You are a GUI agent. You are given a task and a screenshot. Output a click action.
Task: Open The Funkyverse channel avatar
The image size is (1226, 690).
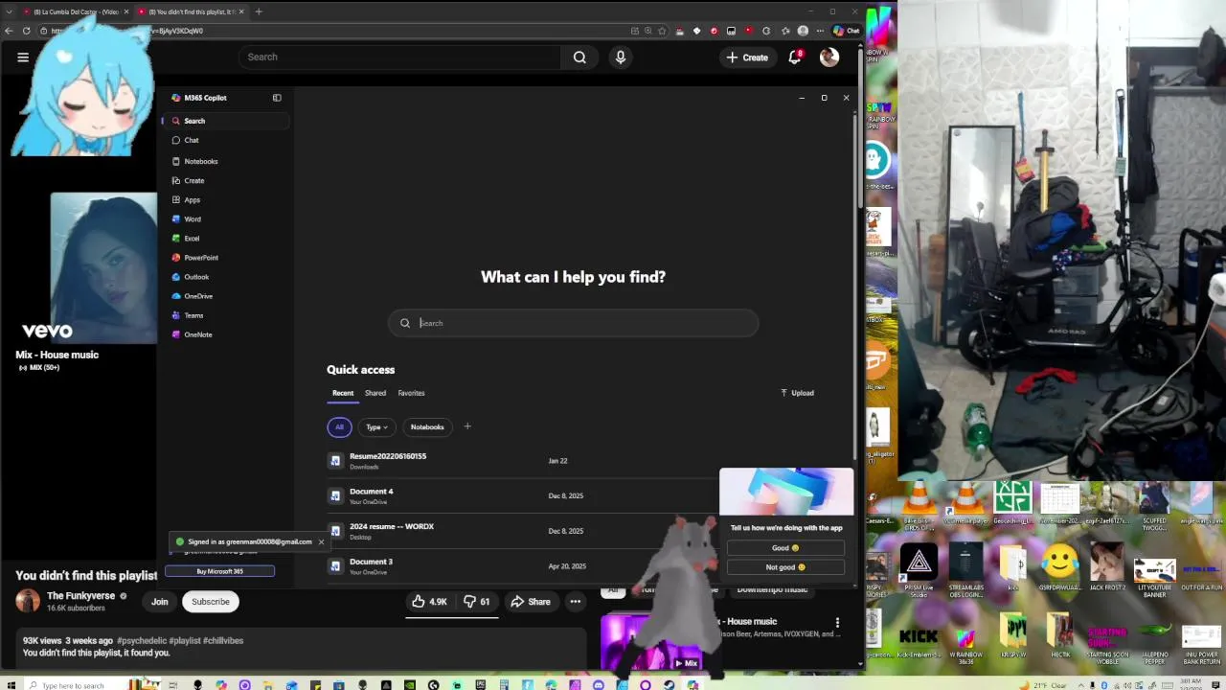pyautogui.click(x=28, y=601)
